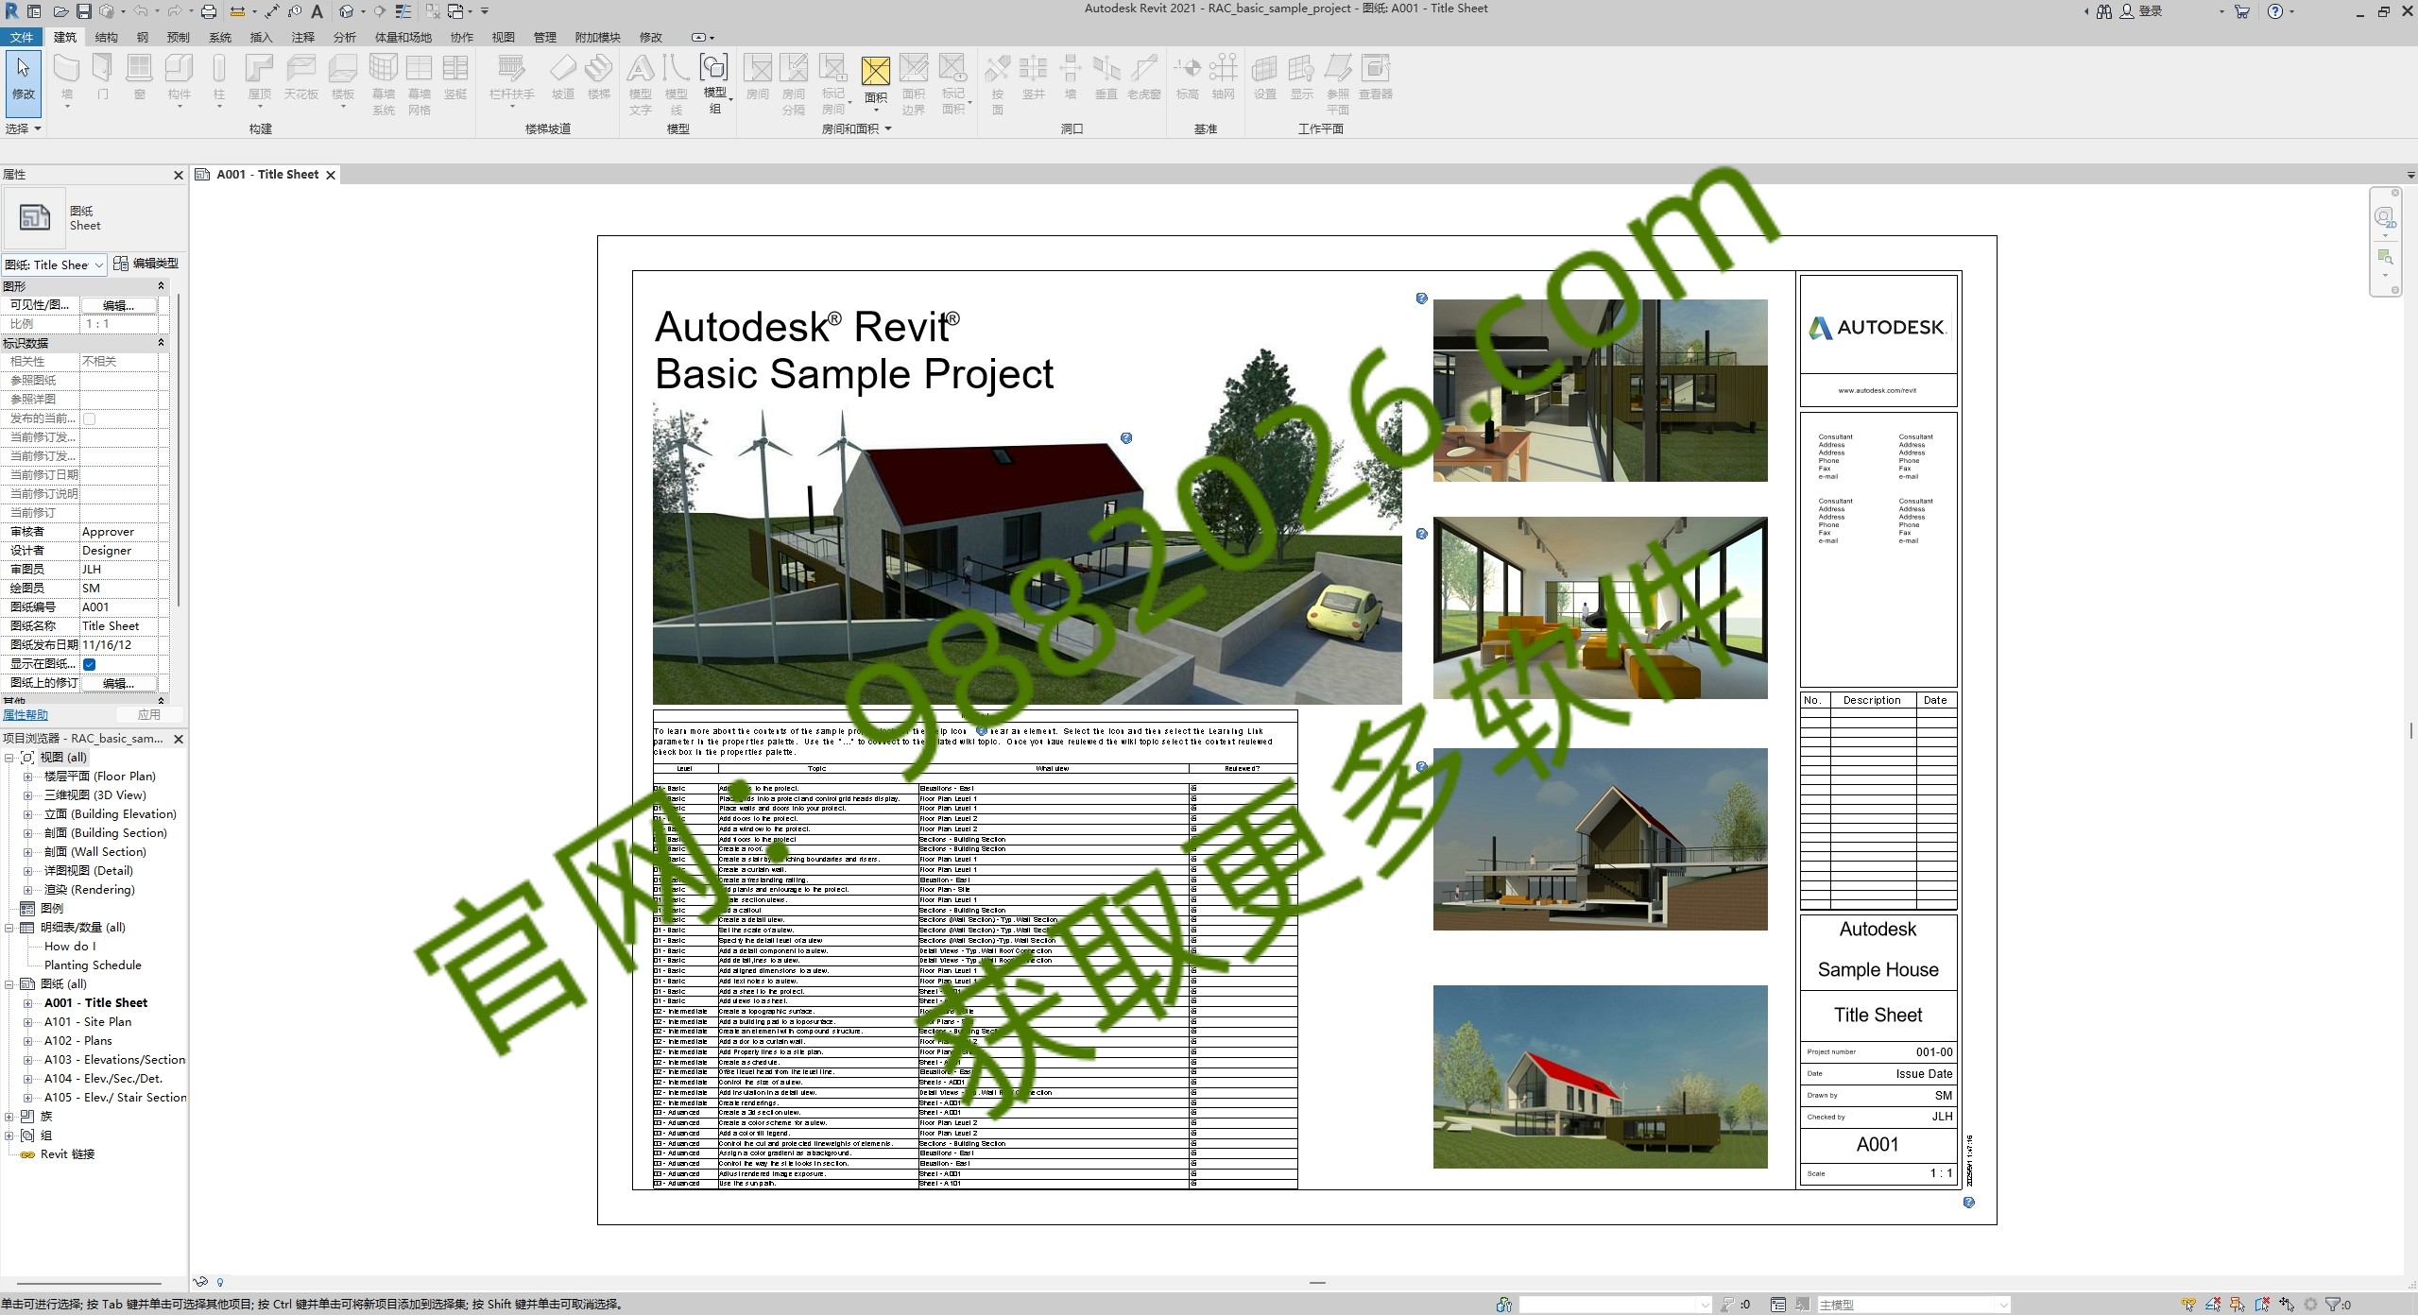The width and height of the screenshot is (2418, 1315).
Task: Click the Help question mark icon
Action: [x=2276, y=11]
